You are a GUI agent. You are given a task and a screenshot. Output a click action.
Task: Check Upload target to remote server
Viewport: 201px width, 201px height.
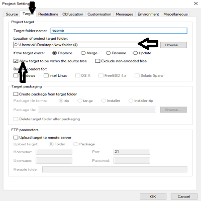(16, 138)
